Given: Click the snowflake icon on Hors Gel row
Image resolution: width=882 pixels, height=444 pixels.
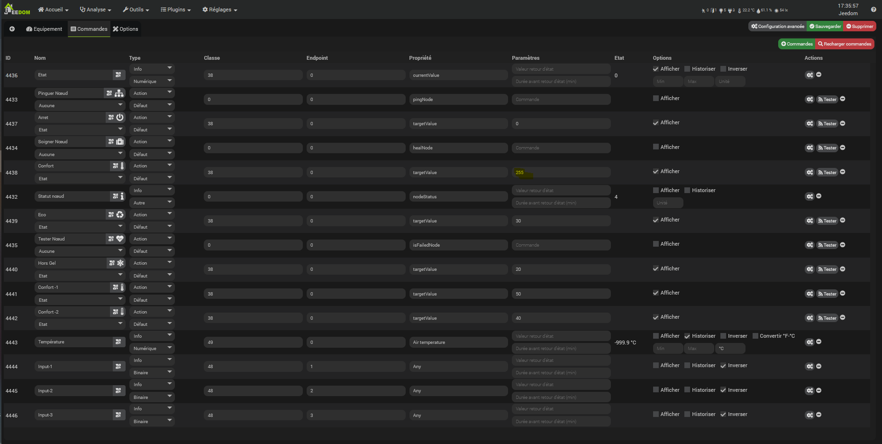Looking at the screenshot, I should pos(120,263).
